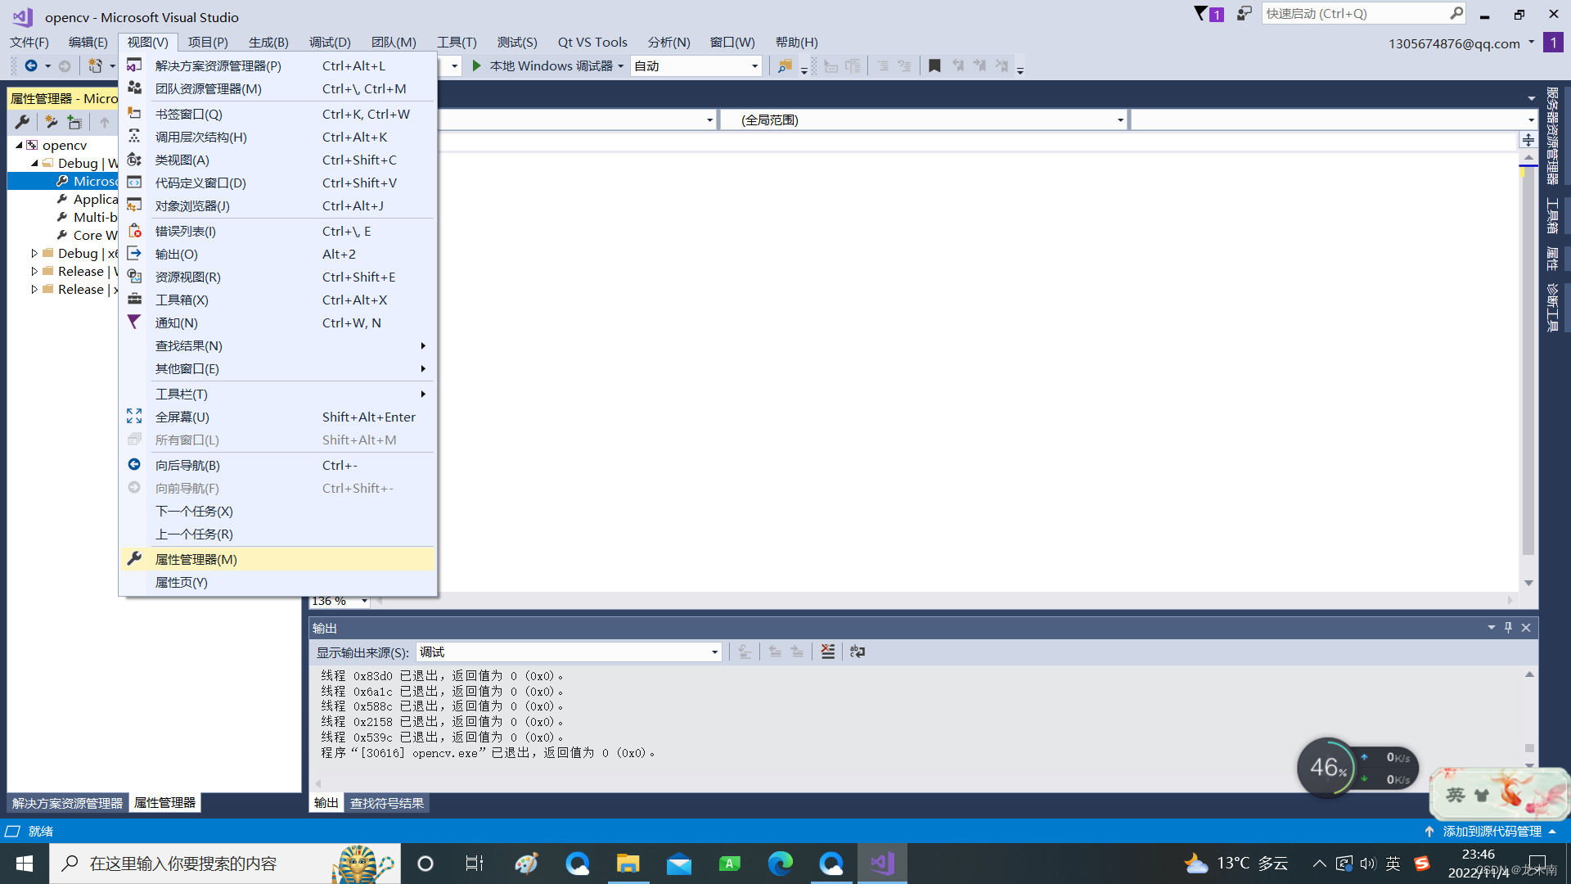Expand the Release | x64 tree node
The width and height of the screenshot is (1571, 884).
coord(33,289)
